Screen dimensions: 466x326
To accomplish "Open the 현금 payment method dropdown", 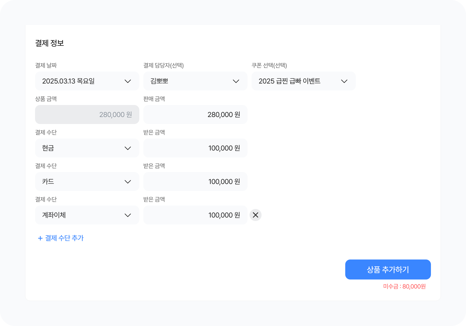I will pyautogui.click(x=83, y=148).
